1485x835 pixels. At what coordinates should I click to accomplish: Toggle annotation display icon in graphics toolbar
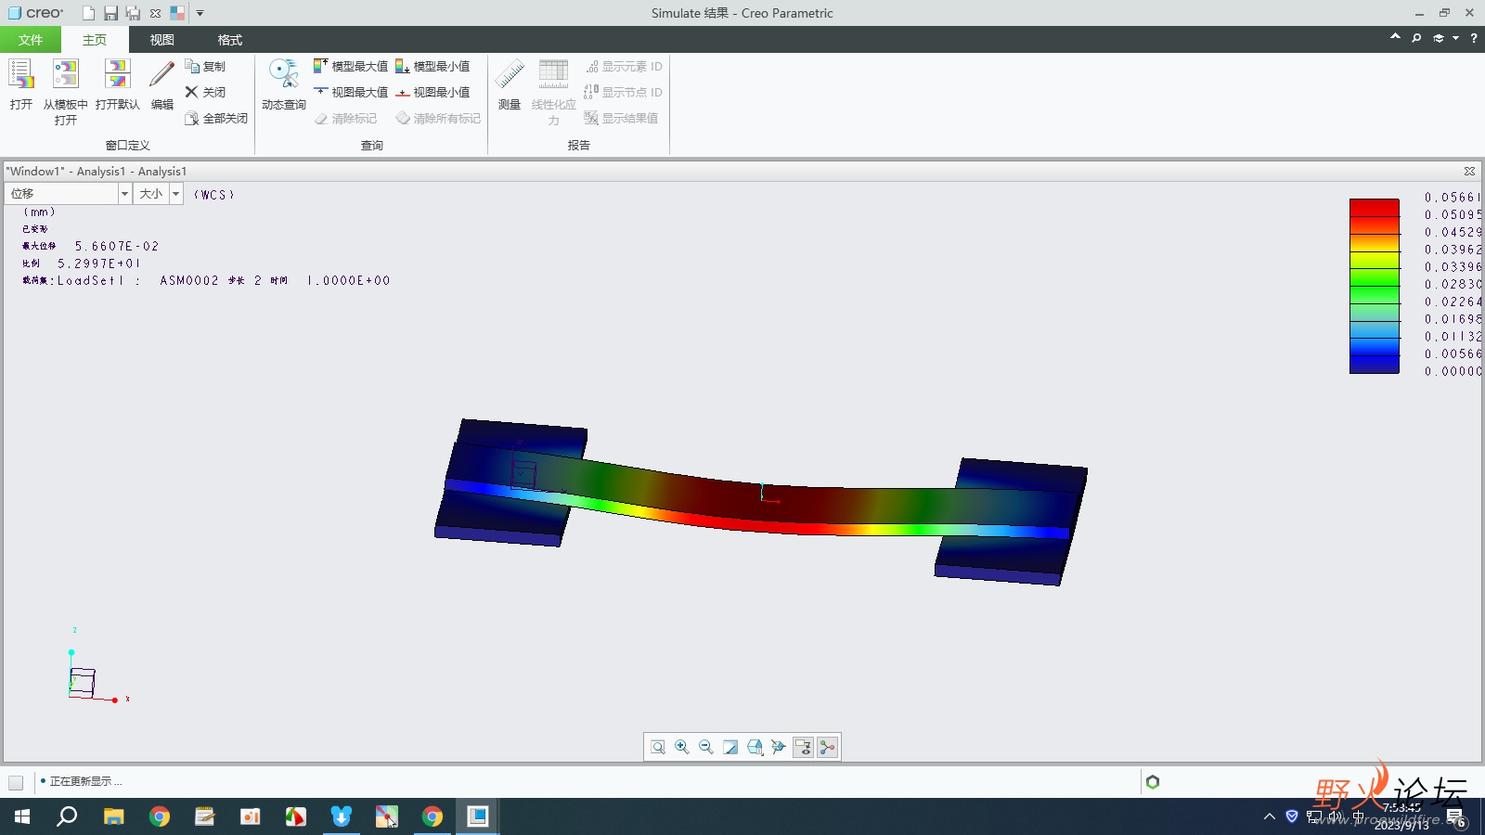[x=803, y=747]
